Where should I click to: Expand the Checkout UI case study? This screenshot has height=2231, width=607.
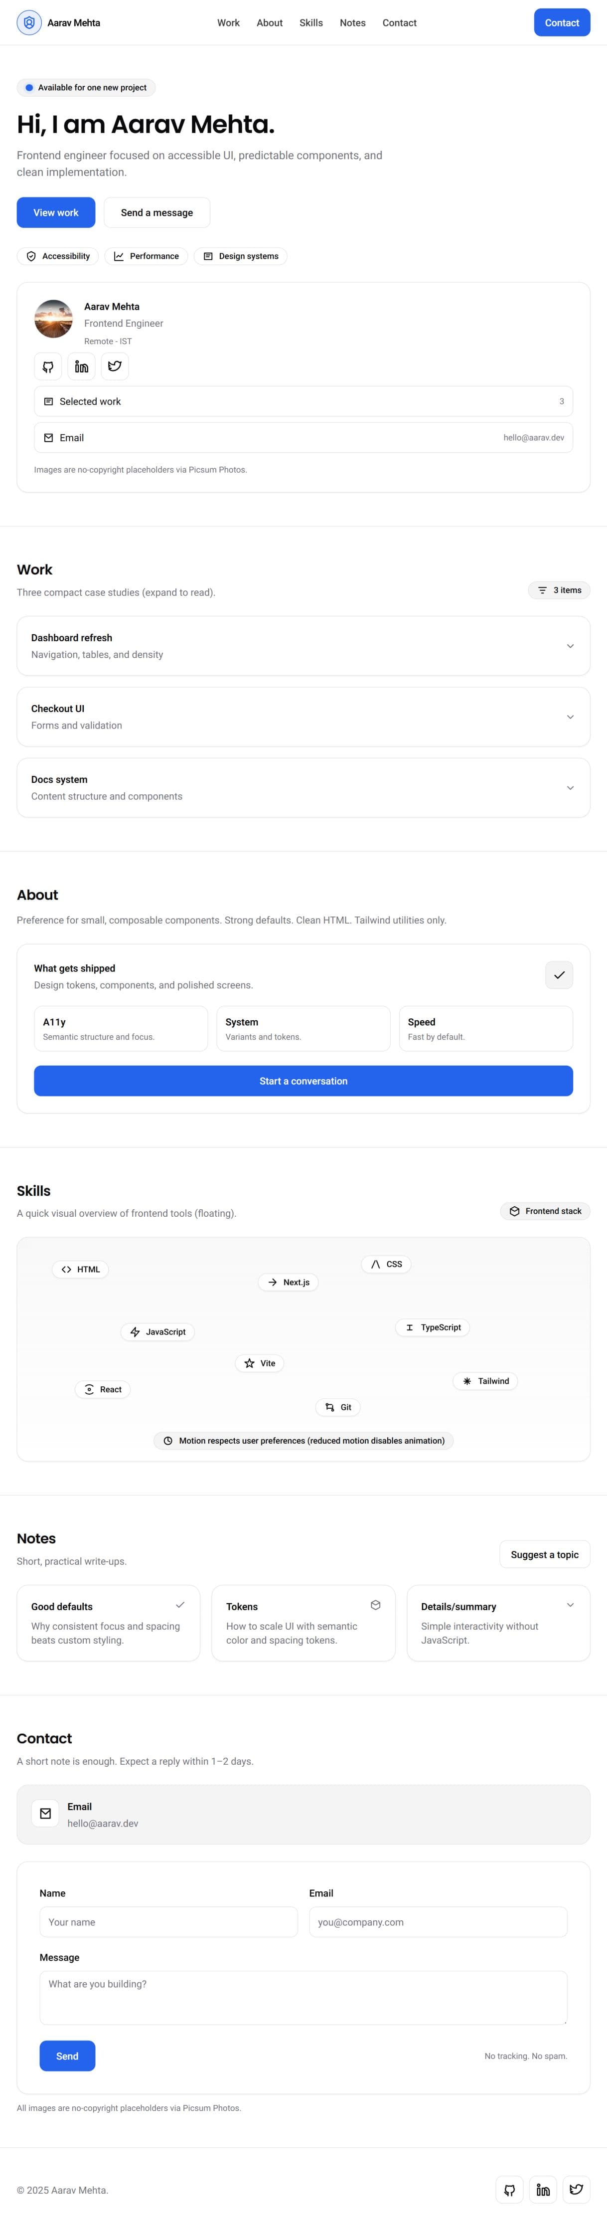570,717
